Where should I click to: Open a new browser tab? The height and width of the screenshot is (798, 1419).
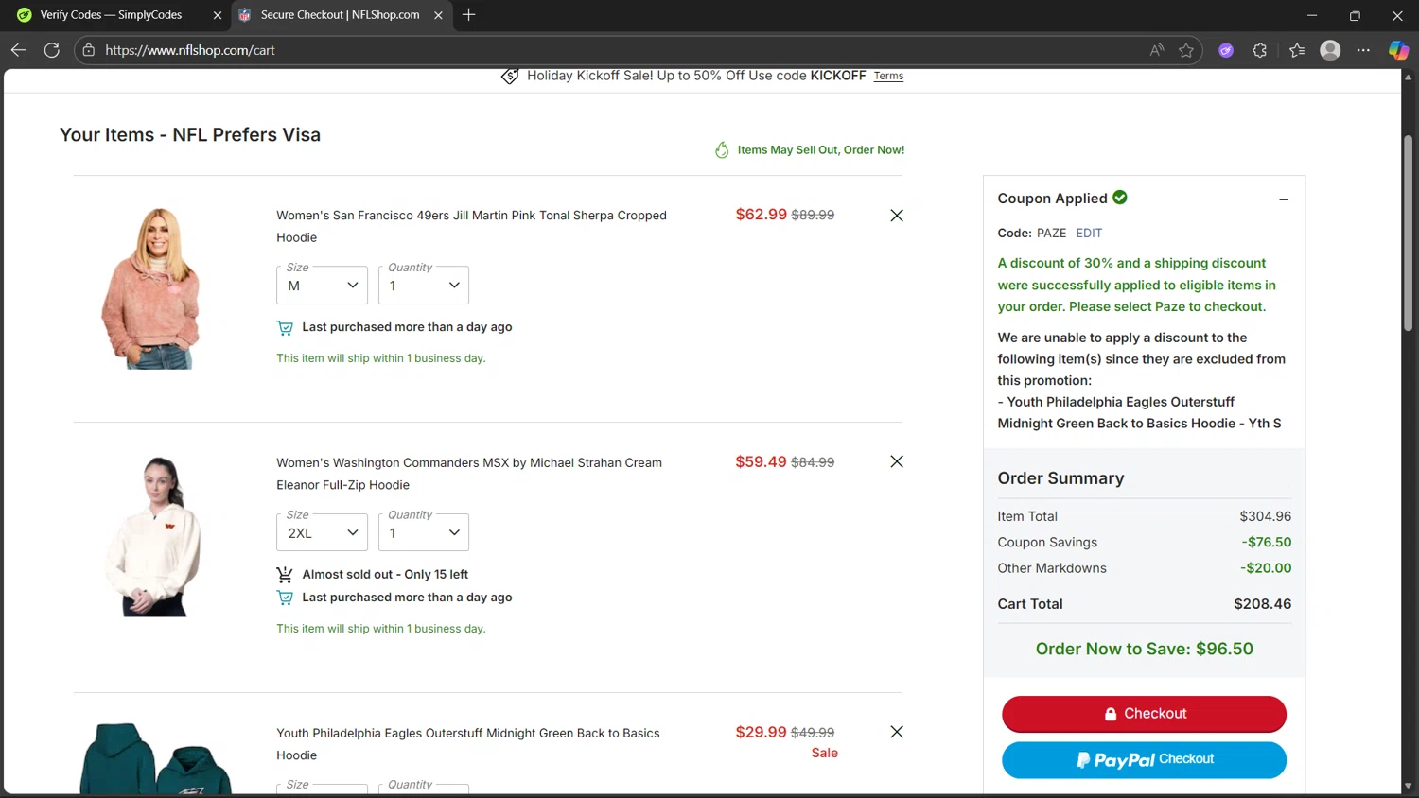(469, 14)
